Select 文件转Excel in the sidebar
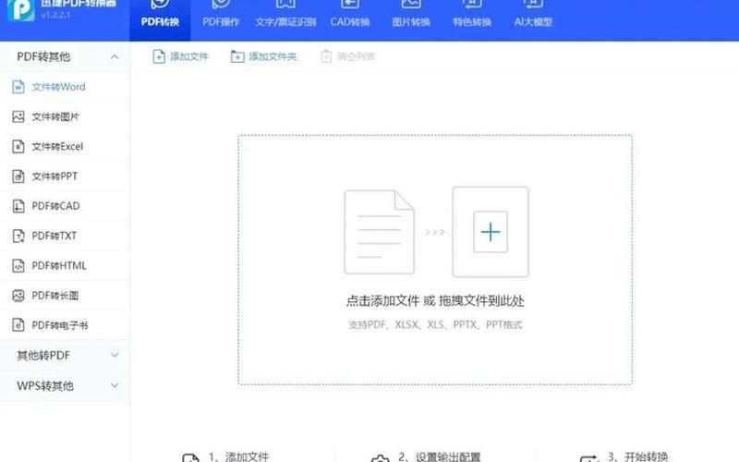 point(65,147)
